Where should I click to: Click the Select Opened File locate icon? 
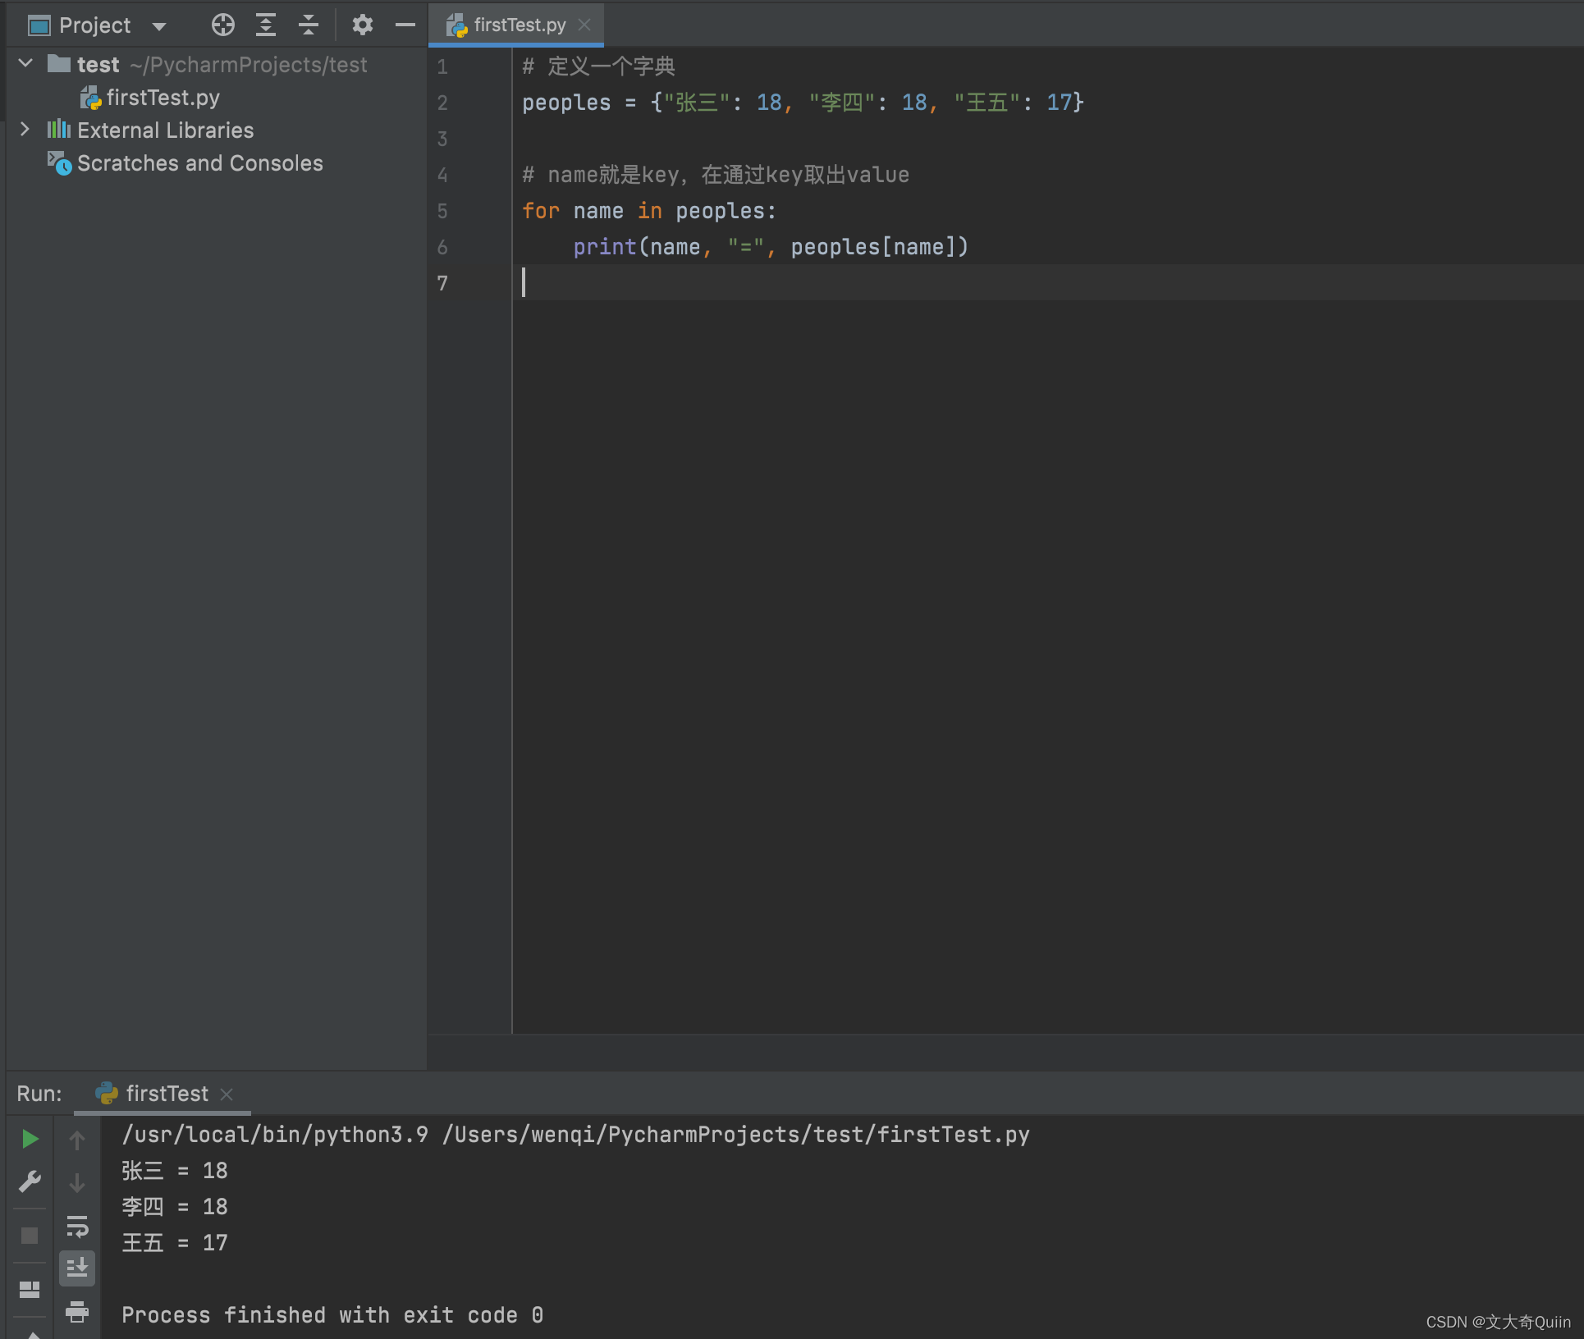pos(222,25)
